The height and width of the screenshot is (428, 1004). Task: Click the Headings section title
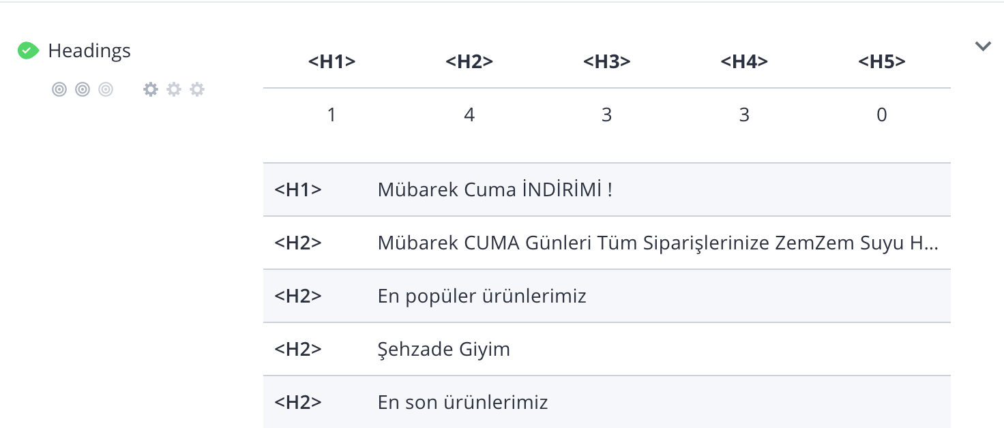click(x=89, y=51)
